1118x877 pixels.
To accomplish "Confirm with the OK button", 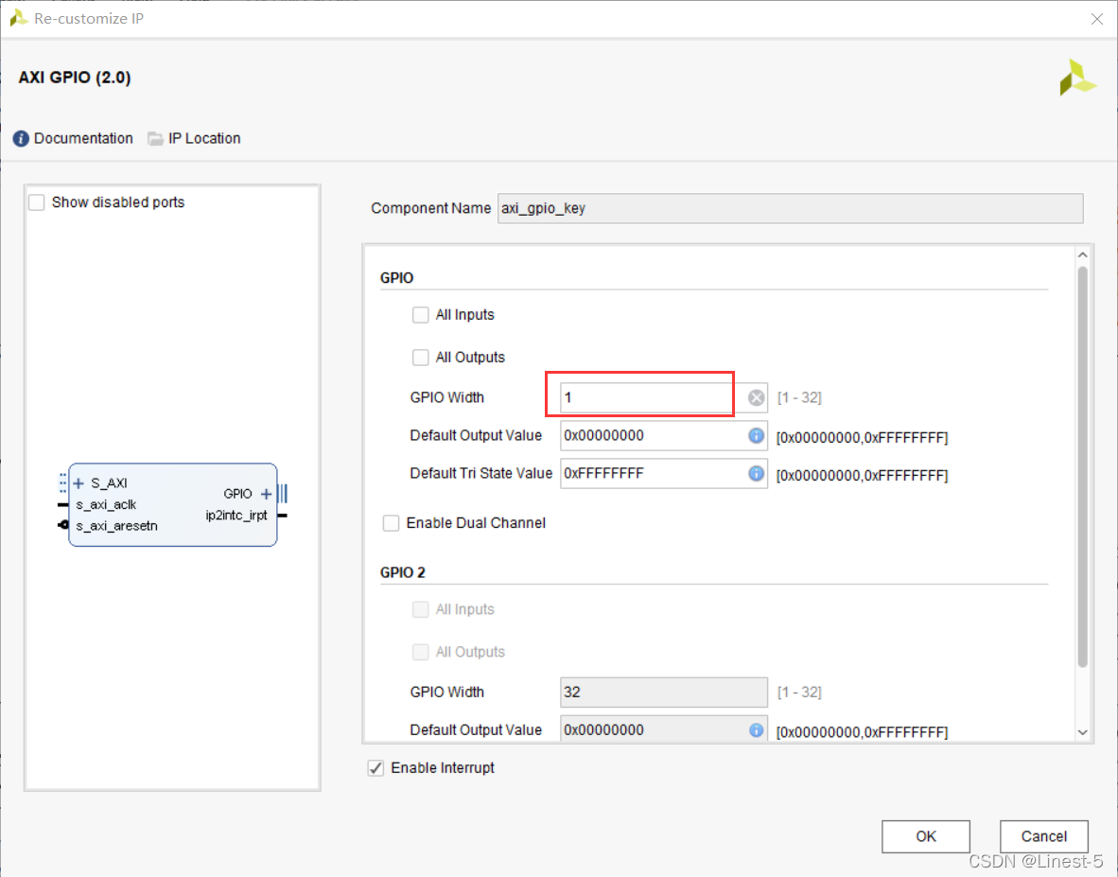I will point(925,836).
